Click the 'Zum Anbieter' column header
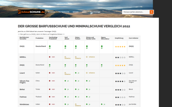Image resolution: width=172 pixels, height=107 pixels. coord(134,38)
